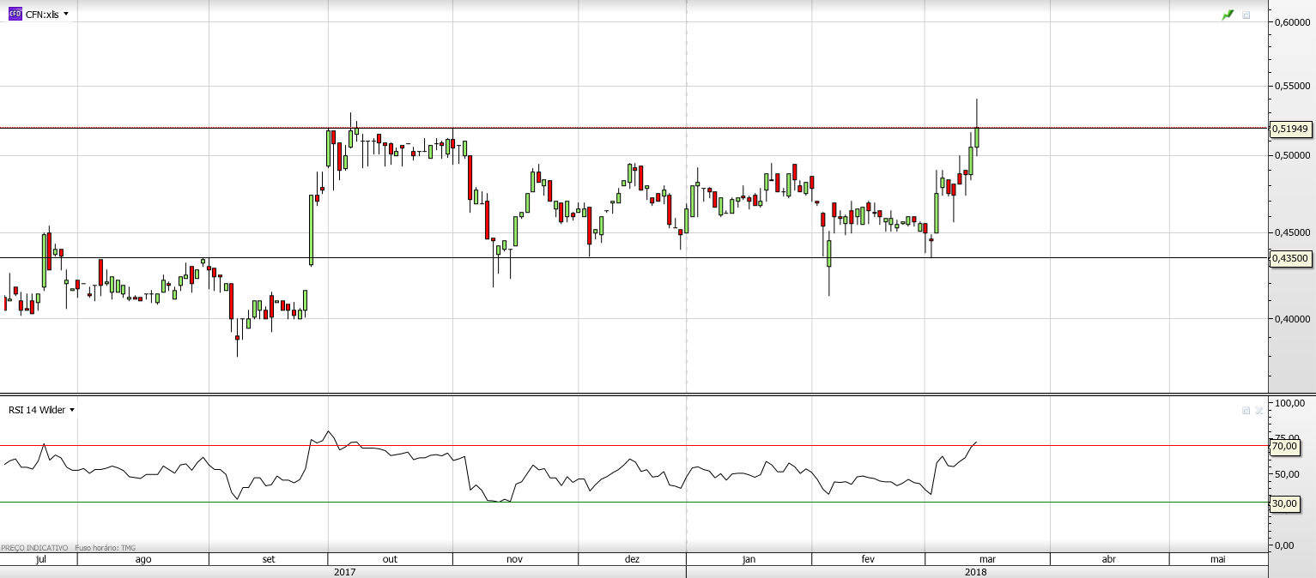This screenshot has height=578, width=1316.
Task: Click the 'mar' month on time axis
Action: [x=987, y=559]
